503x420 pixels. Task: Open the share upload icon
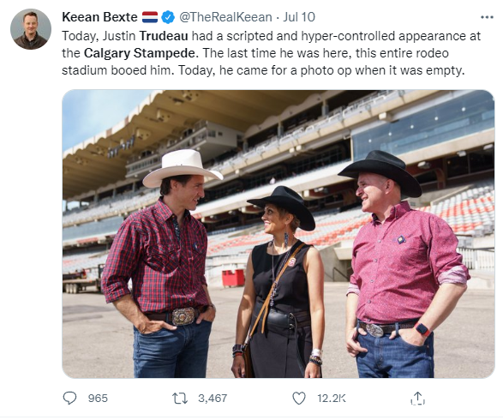pyautogui.click(x=417, y=398)
